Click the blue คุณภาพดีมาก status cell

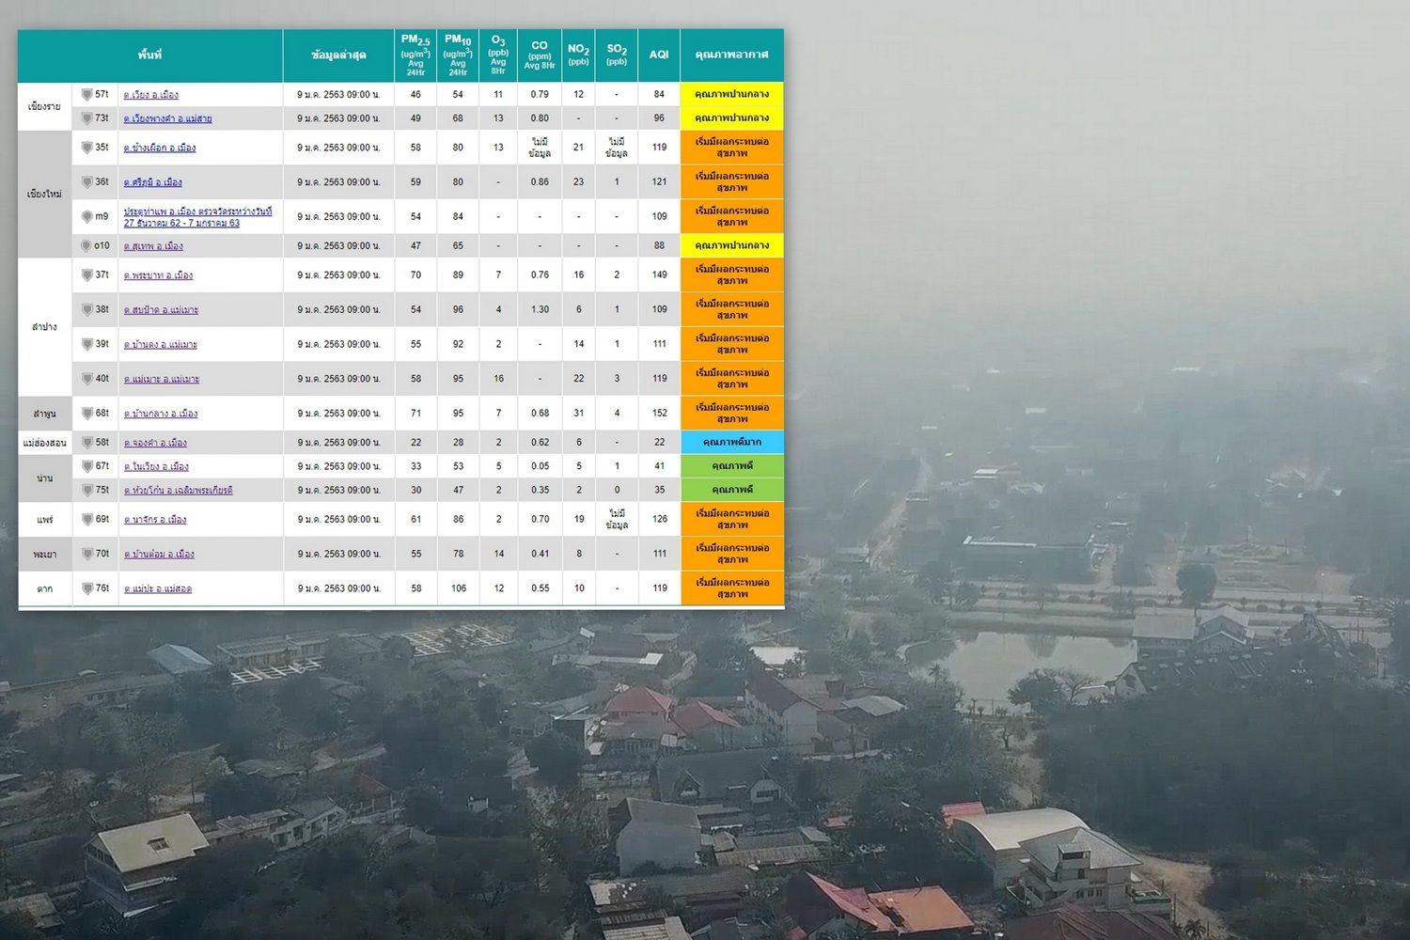(731, 443)
